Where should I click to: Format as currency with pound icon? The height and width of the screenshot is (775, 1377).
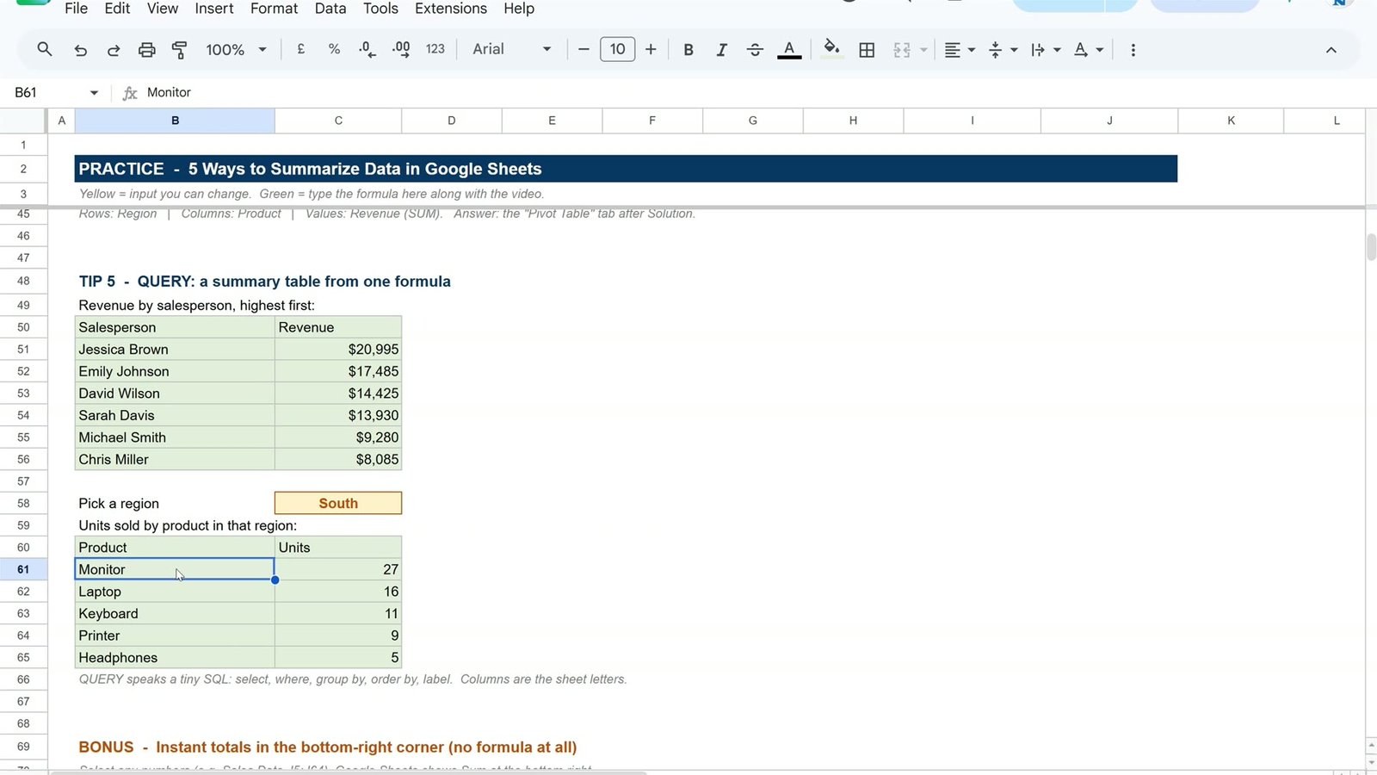pyautogui.click(x=301, y=49)
